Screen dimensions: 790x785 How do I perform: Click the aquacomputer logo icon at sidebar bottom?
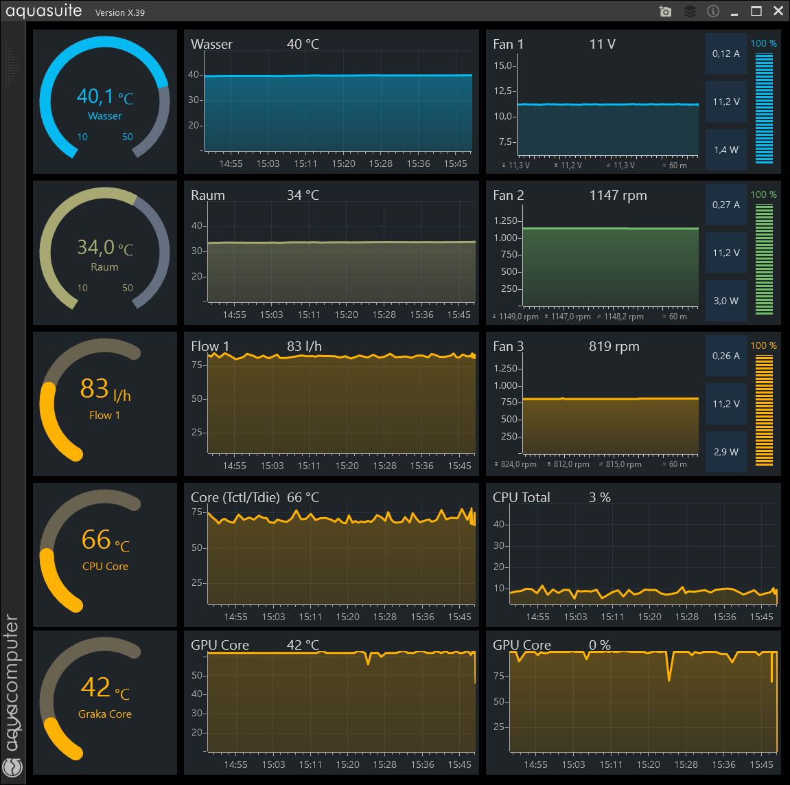pos(12,767)
